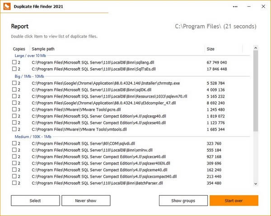This screenshot has height=216, width=271.
Task: Click the size value 323 760
Action: pyautogui.click(x=214, y=143)
